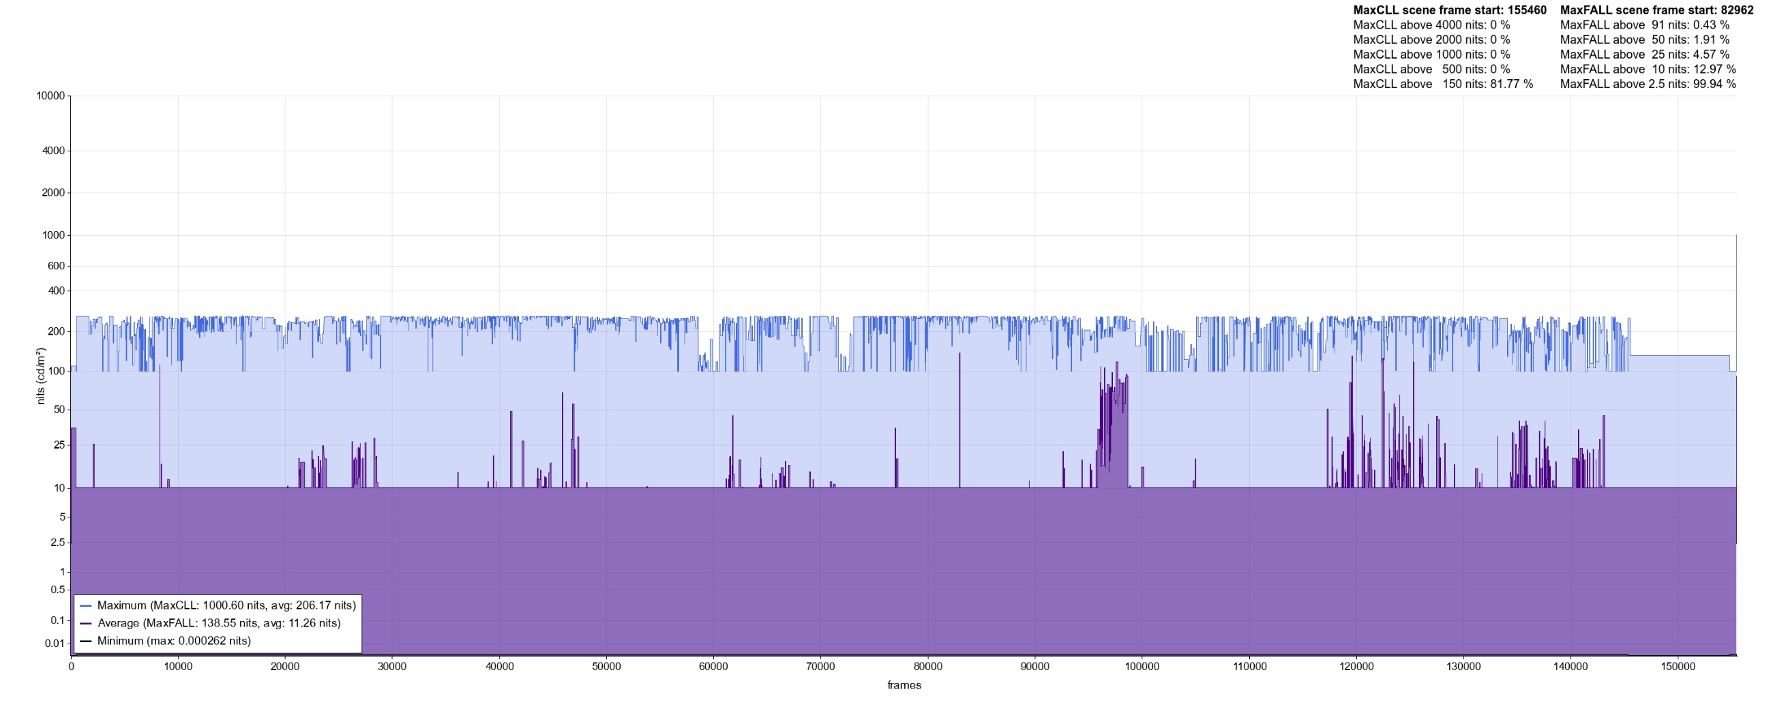
Task: Click the 10000 label on the y-axis
Action: pyautogui.click(x=50, y=96)
